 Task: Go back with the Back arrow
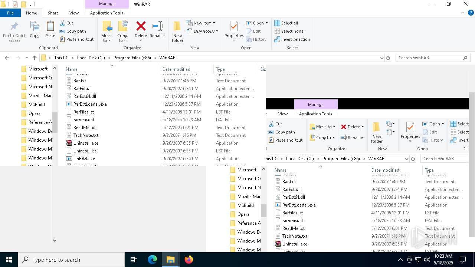[x=7, y=58]
